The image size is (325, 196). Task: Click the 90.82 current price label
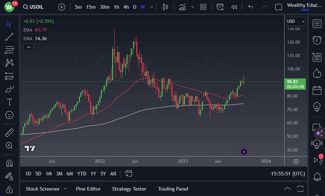coord(295,82)
